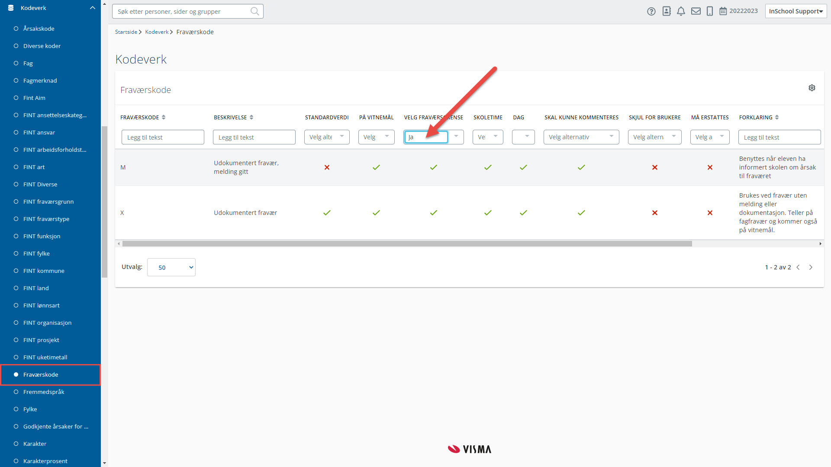The image size is (831, 467).
Task: Open the messages envelope icon
Action: click(696, 11)
